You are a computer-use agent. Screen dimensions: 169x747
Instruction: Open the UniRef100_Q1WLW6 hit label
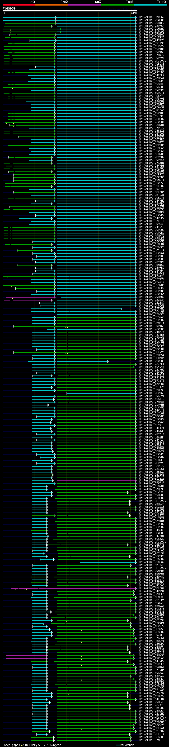(151, 20)
